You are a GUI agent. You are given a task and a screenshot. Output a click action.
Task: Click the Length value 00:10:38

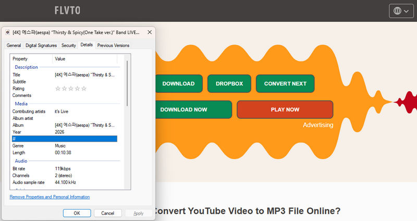point(63,153)
